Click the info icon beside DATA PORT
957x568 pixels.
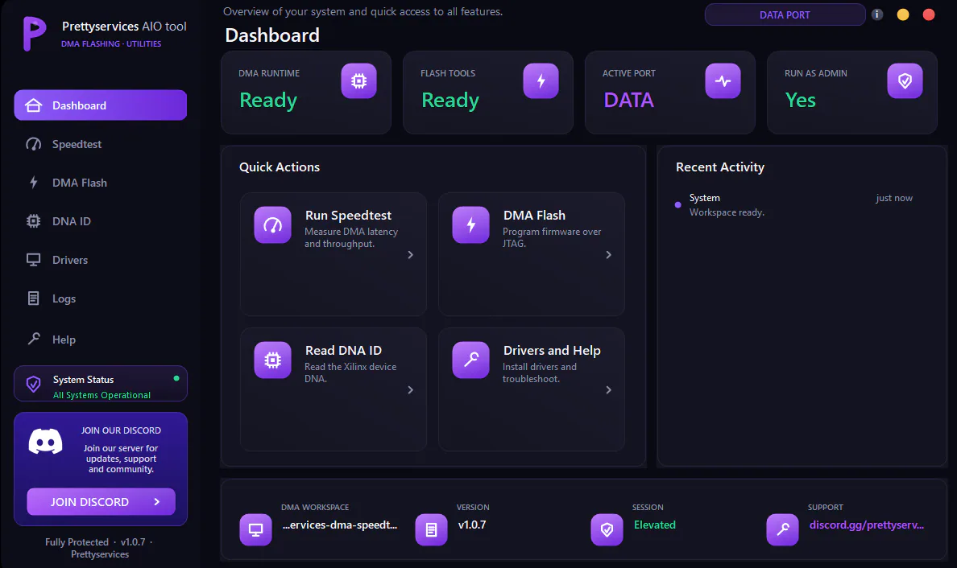point(877,14)
